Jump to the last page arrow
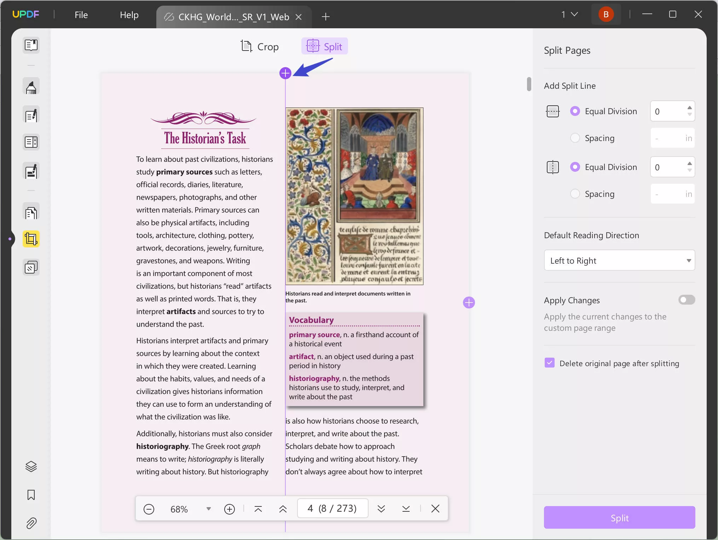The height and width of the screenshot is (540, 718). click(x=406, y=509)
